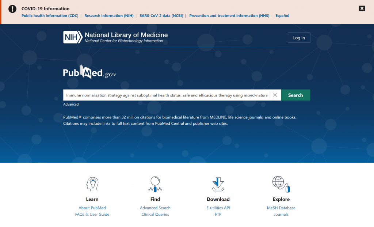374x227 pixels.
Task: Open Public health information (CDC) link
Action: (x=50, y=15)
